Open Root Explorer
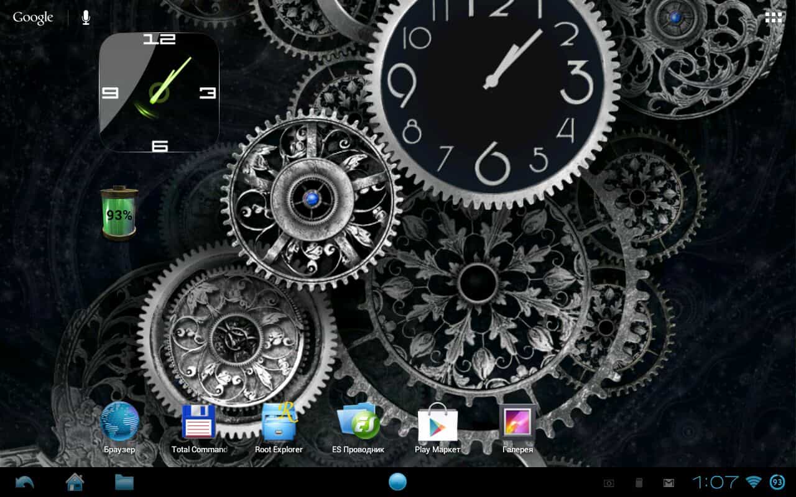796x497 pixels. [x=279, y=424]
